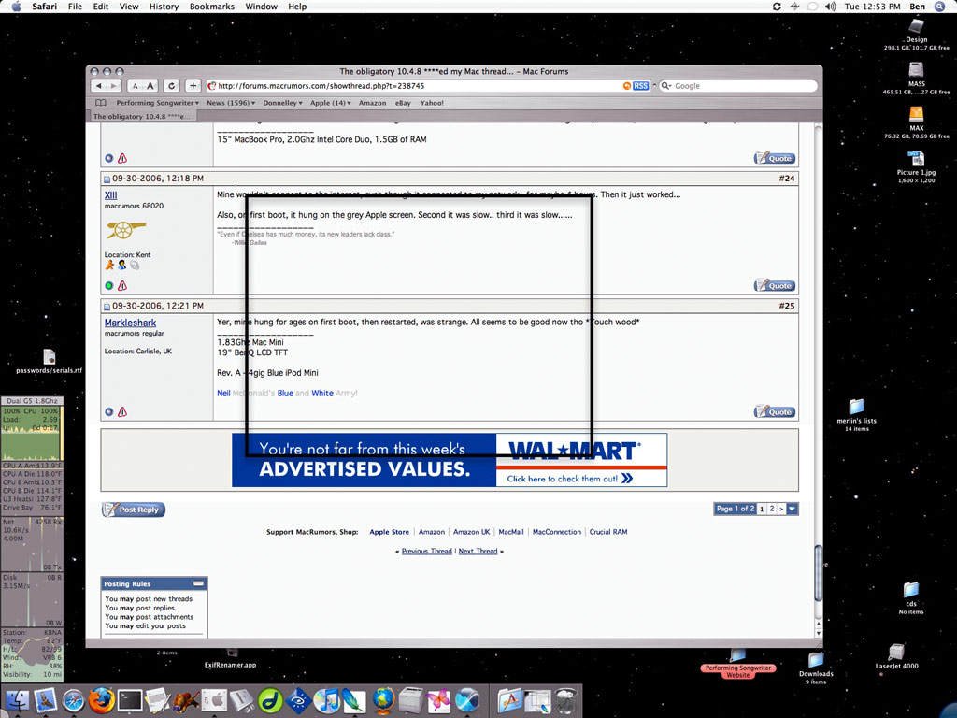Go to Next Thread
This screenshot has height=718, width=957.
coord(478,551)
